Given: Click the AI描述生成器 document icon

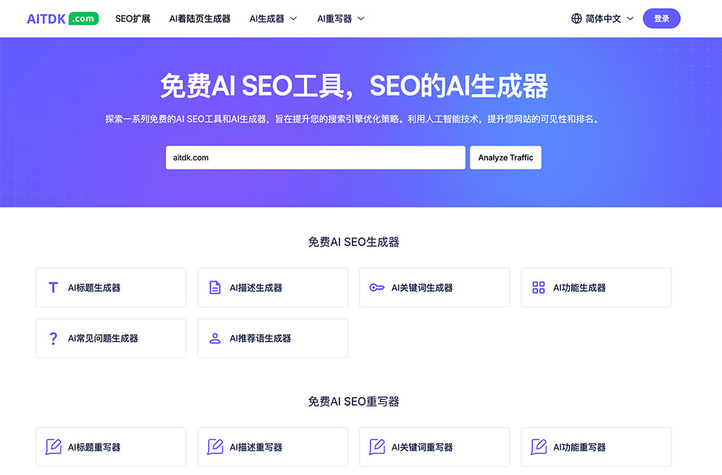Looking at the screenshot, I should pyautogui.click(x=215, y=287).
